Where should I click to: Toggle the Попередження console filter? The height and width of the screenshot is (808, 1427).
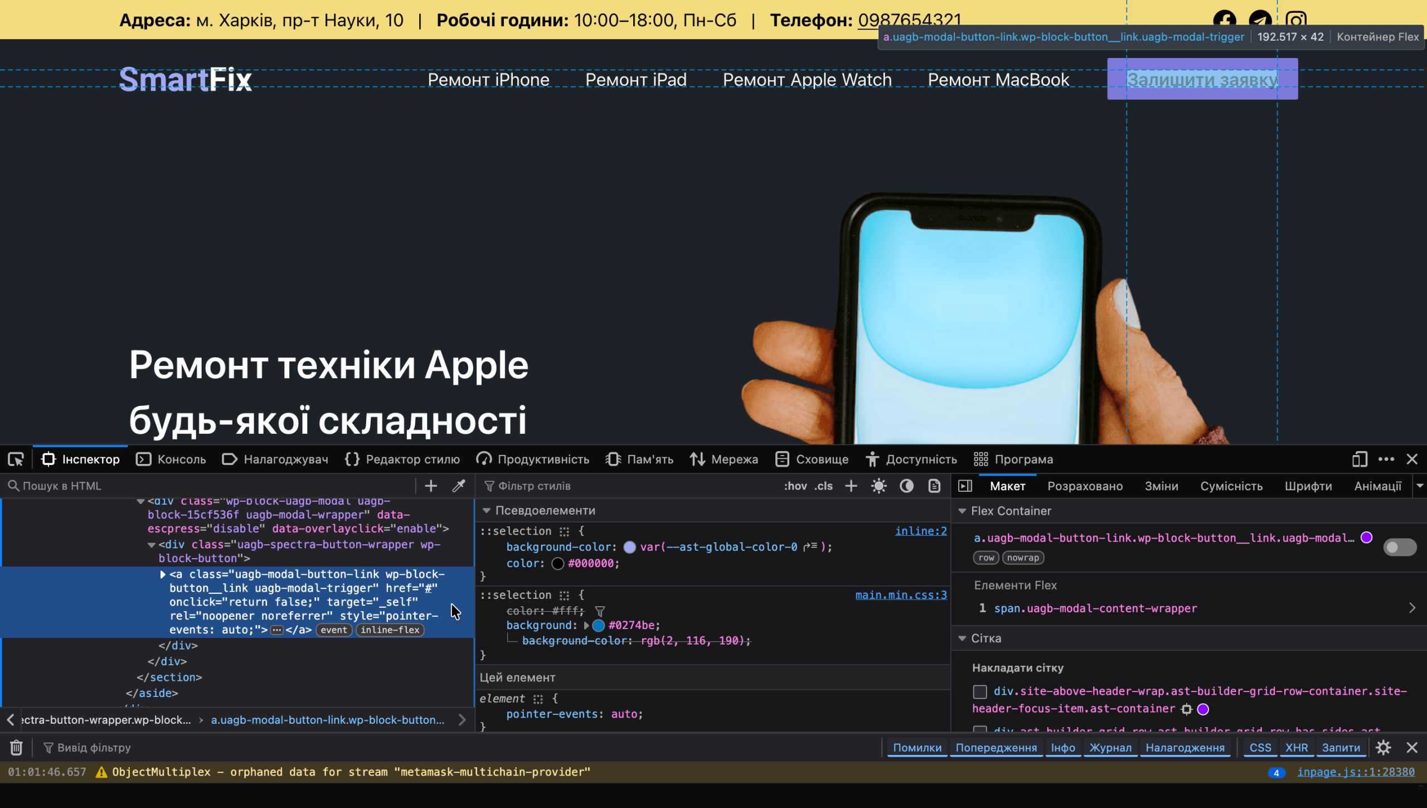coord(996,747)
